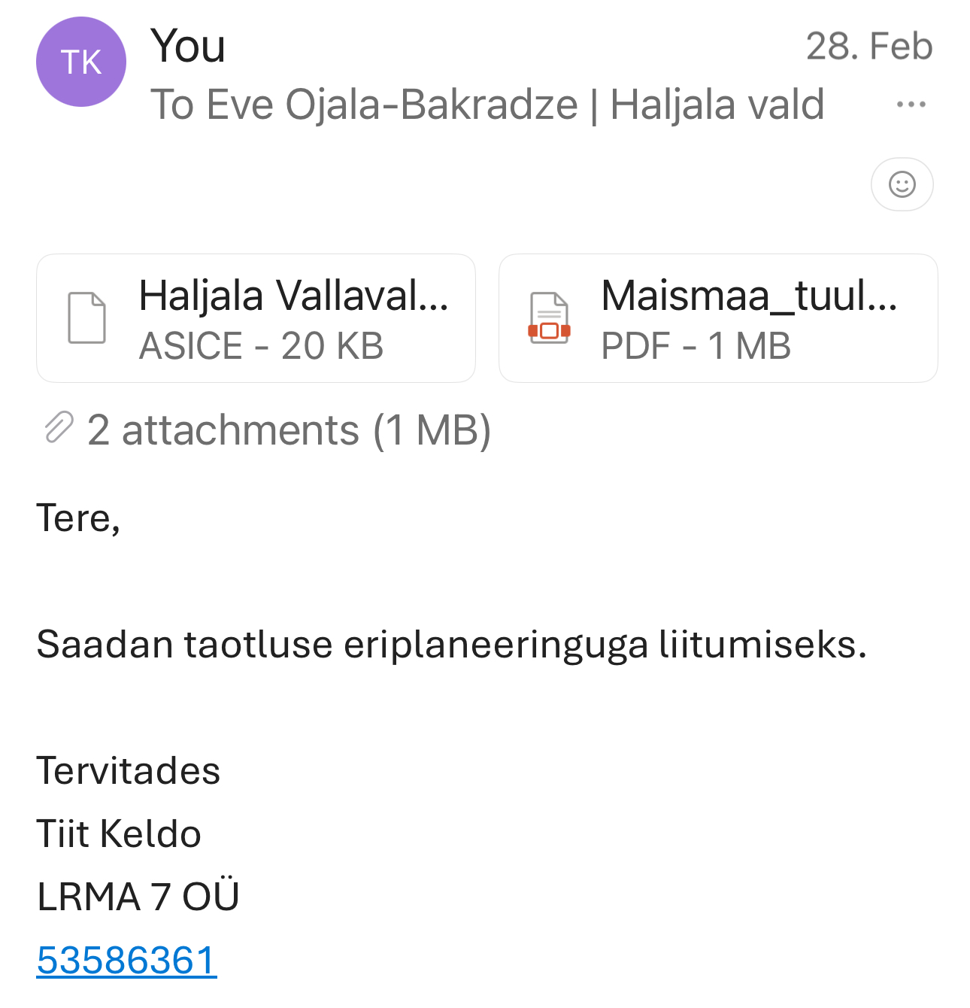Tap the 2 attachments (1 MB) summary
The image size is (970, 1008).
[x=289, y=430]
